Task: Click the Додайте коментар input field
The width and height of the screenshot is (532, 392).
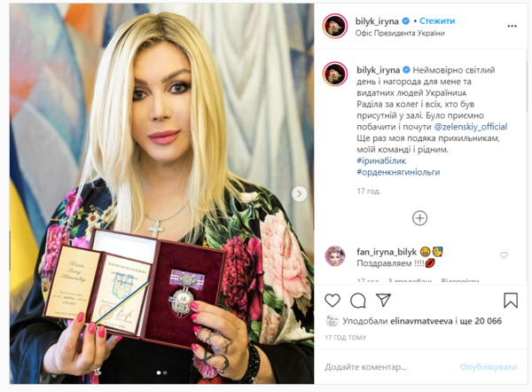Action: tap(387, 367)
